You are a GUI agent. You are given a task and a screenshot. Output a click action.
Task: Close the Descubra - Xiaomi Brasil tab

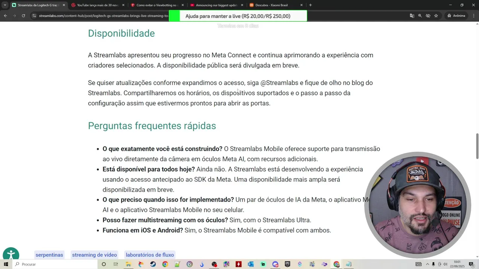click(302, 5)
